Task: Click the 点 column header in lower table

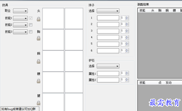Action: (161, 83)
